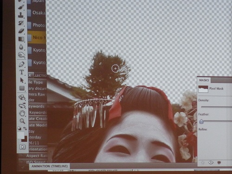Image resolution: width=232 pixels, height=174 pixels.
Task: Select the Horizontal Type tool
Action: pos(22,72)
